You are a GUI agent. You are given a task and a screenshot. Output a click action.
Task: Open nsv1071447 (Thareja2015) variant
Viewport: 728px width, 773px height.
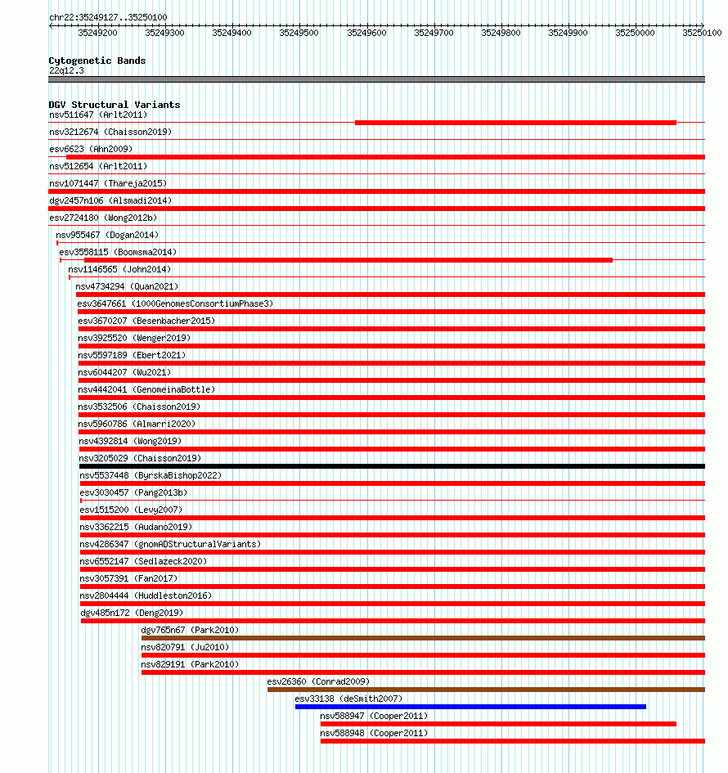pyautogui.click(x=108, y=184)
